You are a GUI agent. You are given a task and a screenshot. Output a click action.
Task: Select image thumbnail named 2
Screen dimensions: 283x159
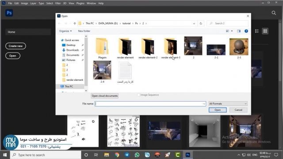click(193, 48)
